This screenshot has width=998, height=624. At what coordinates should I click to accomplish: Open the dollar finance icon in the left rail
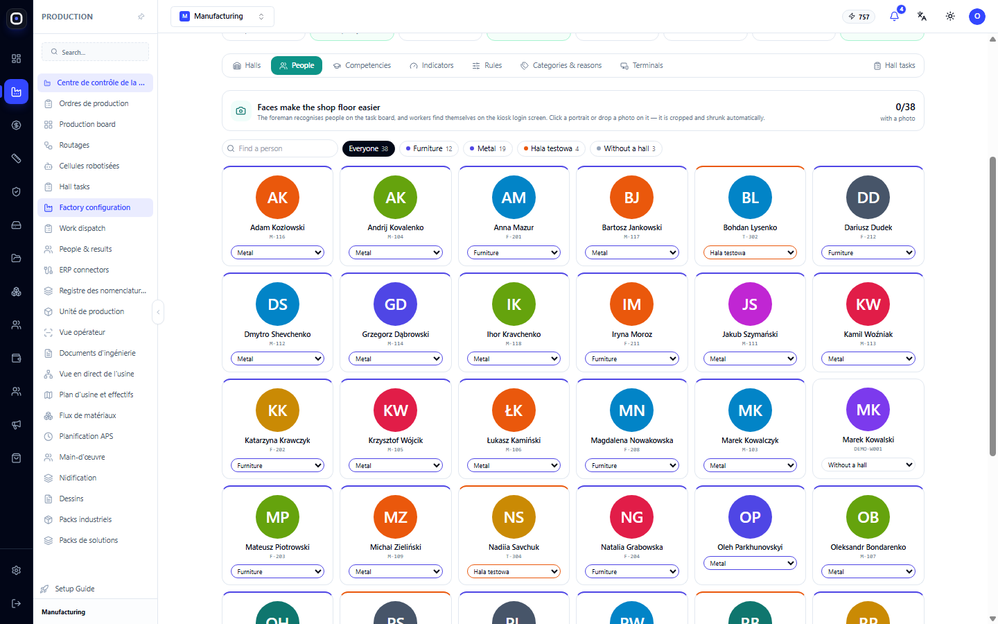[17, 125]
